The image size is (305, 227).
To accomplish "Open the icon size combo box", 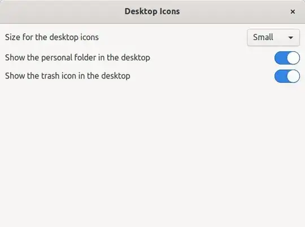I will [273, 37].
